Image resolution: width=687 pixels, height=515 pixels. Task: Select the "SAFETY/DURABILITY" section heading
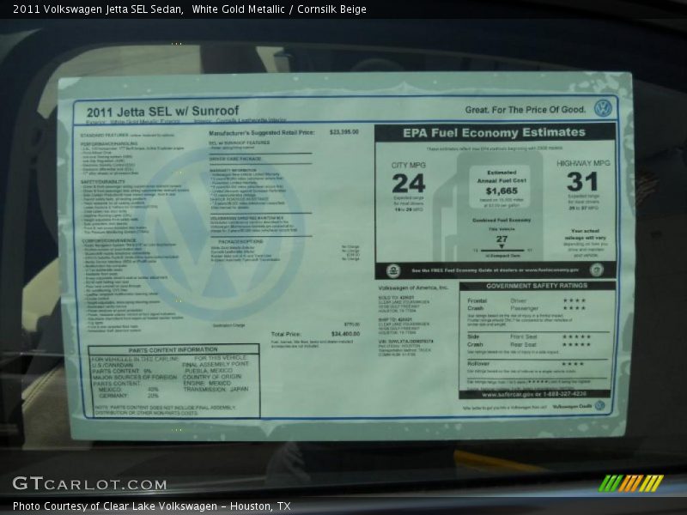(x=102, y=181)
